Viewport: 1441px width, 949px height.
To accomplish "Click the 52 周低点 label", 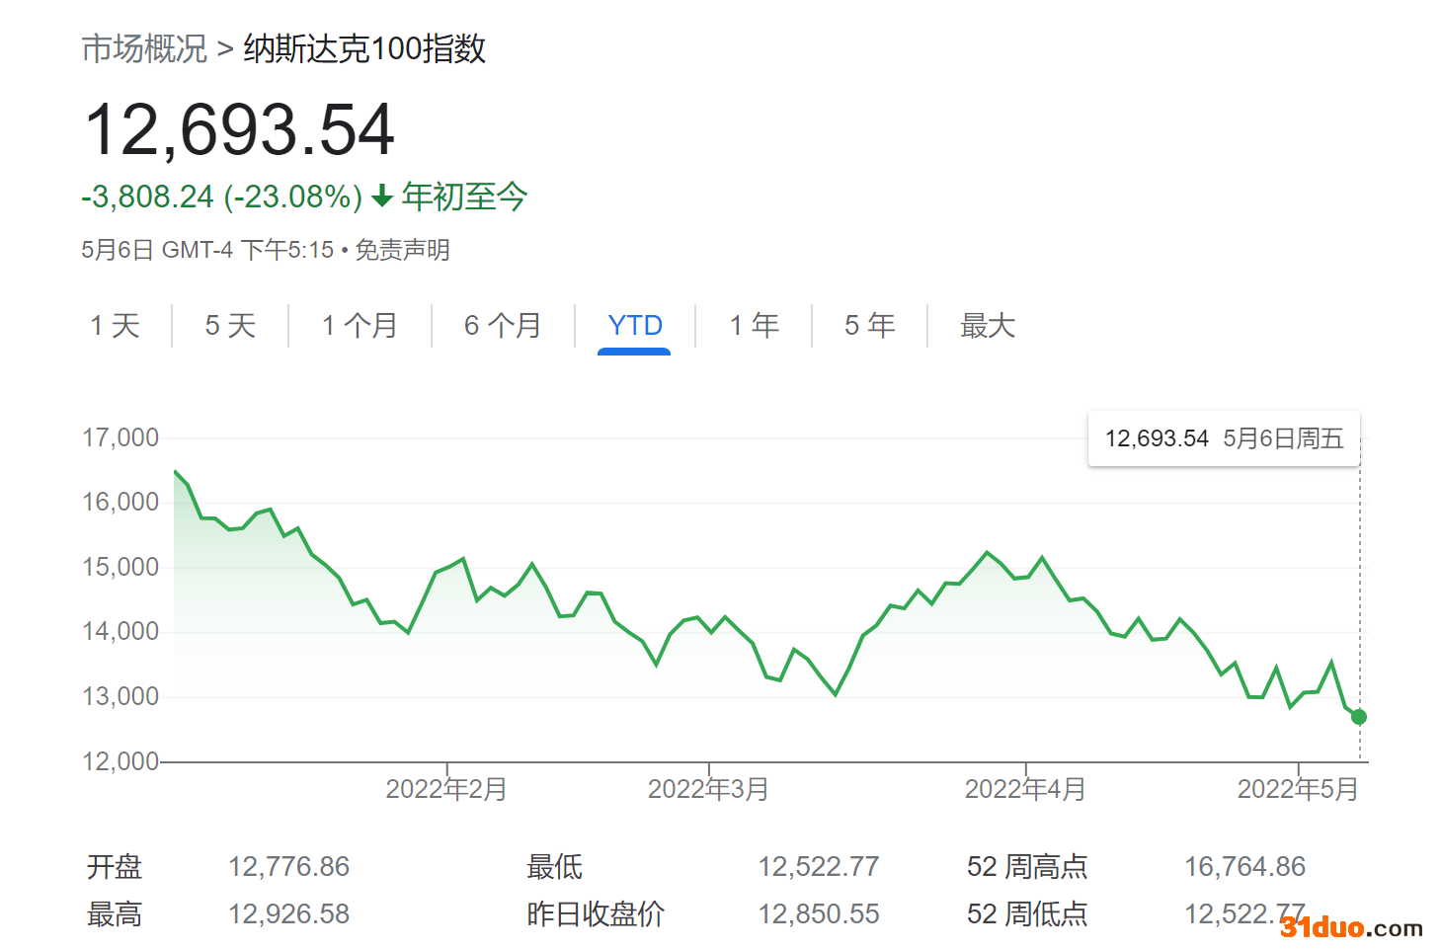I will (1027, 914).
